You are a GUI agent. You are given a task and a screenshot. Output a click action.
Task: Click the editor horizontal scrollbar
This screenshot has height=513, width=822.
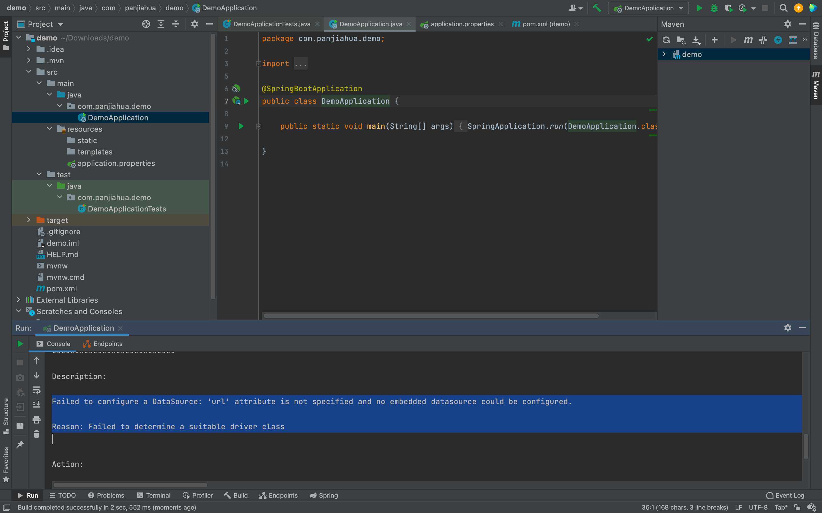[x=431, y=316]
